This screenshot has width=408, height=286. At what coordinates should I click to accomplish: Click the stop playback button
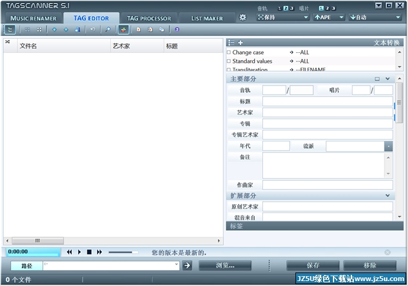(x=89, y=252)
